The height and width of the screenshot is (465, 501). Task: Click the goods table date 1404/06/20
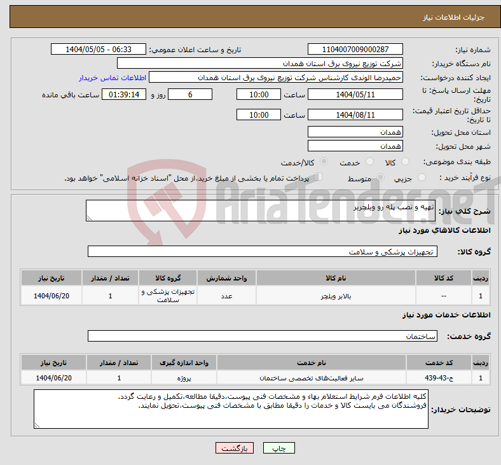coord(51,296)
